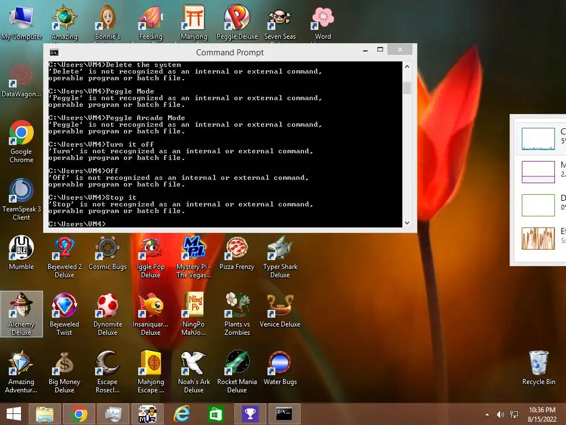Click the Venice Deluxe desktop icon

[x=280, y=310]
